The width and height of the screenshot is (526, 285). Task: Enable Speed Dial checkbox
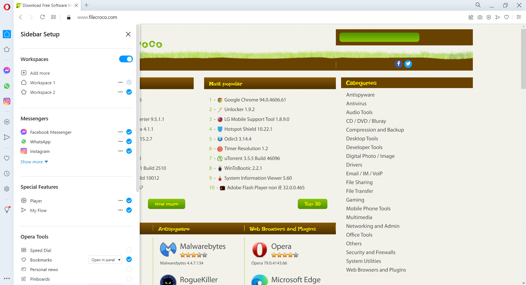[129, 250]
